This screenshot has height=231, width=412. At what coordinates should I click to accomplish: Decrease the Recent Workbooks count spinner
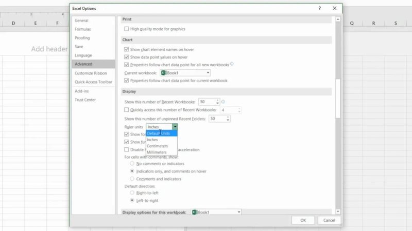coord(217,104)
